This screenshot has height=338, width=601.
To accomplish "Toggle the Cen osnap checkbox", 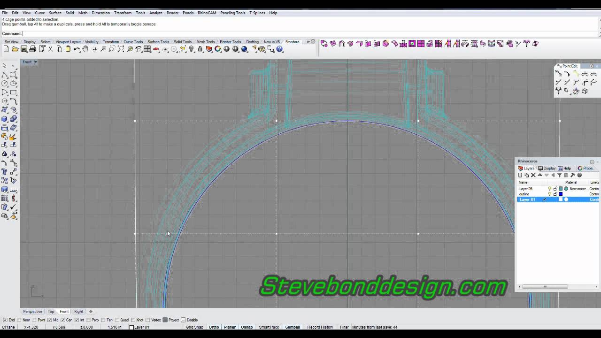I will point(62,320).
